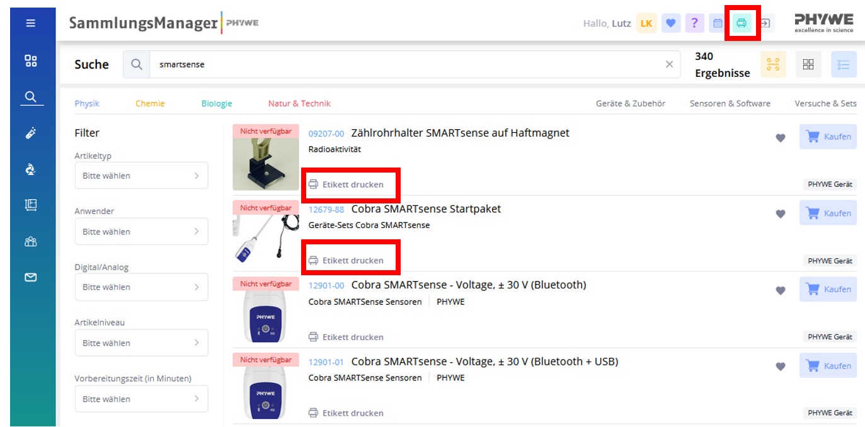Viewport: 865px width, 427px height.
Task: Open the printer icon in the header
Action: [x=742, y=23]
